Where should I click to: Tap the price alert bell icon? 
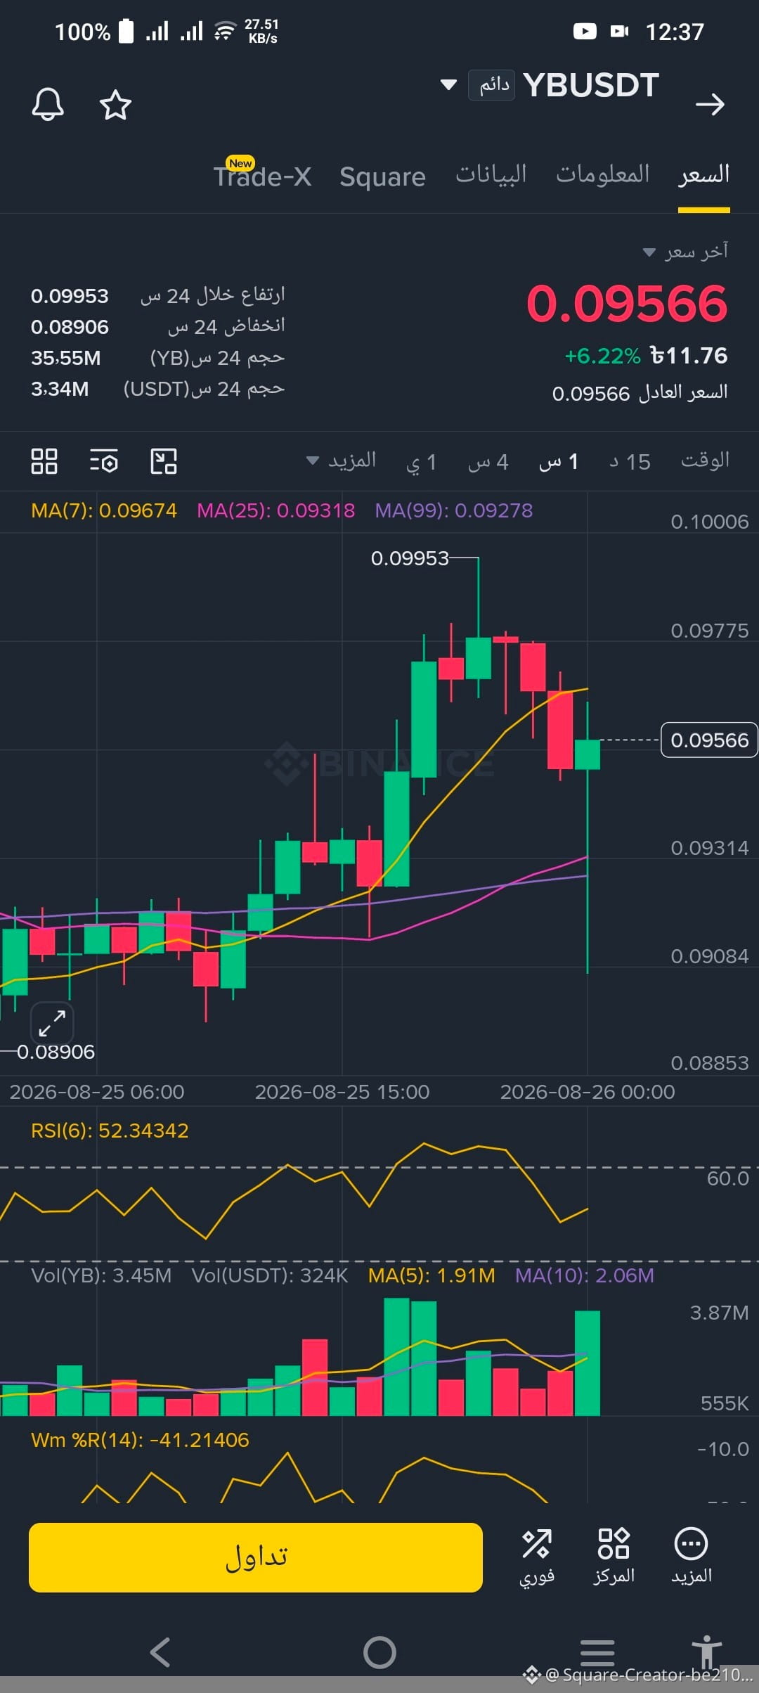pyautogui.click(x=48, y=105)
